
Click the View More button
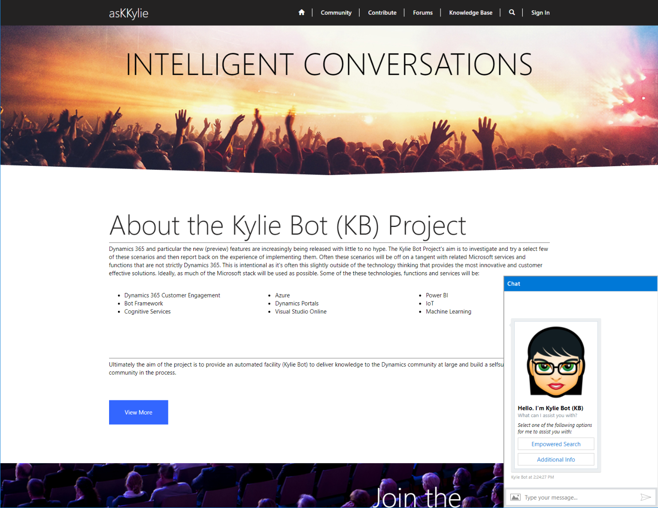138,412
